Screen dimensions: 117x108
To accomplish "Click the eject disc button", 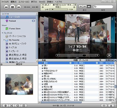I will (111, 106).
